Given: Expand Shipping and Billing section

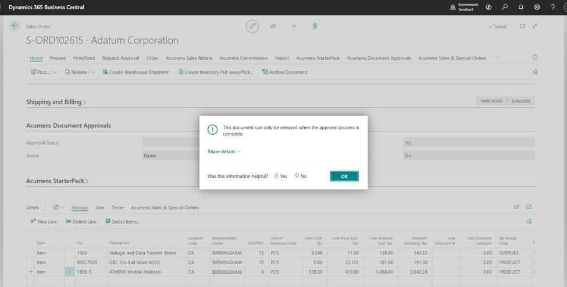Looking at the screenshot, I should coord(56,102).
